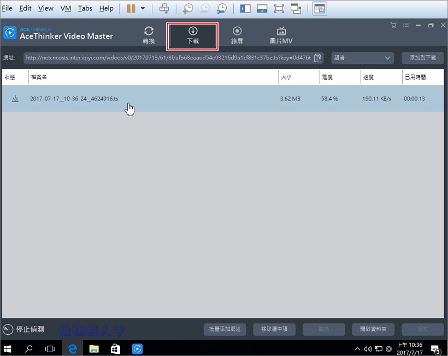
Task: Select file 2017-07-17__10-36-24__4624916.ts
Action: pyautogui.click(x=74, y=99)
